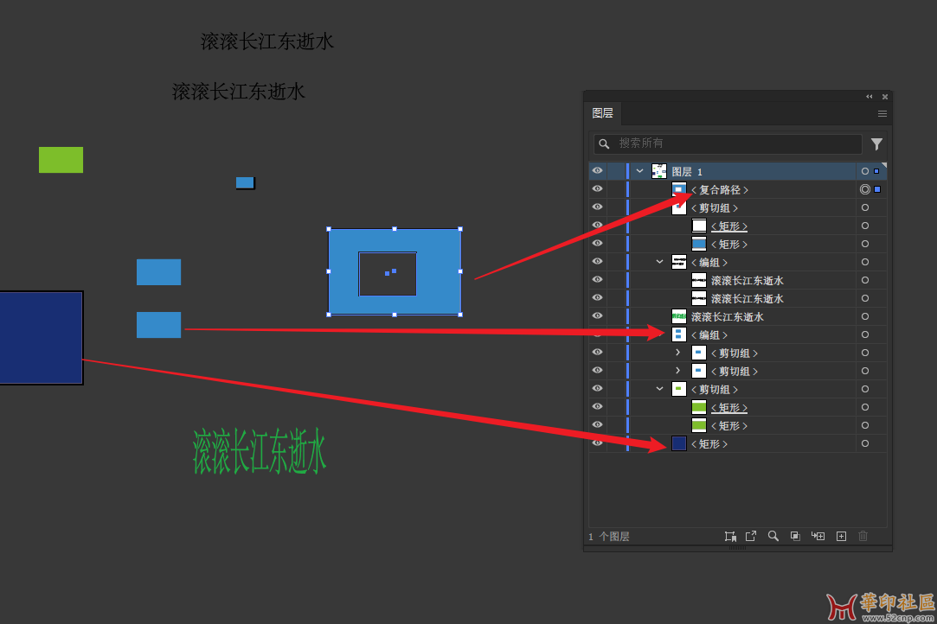937x624 pixels.
Task: Click the export arrow icon in Layers panel footer
Action: coord(751,536)
